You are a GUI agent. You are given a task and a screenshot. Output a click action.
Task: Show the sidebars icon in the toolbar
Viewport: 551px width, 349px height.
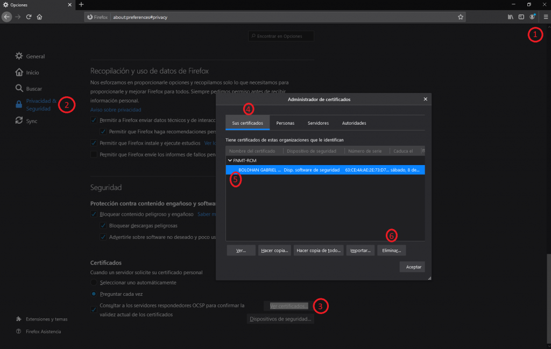(x=521, y=17)
